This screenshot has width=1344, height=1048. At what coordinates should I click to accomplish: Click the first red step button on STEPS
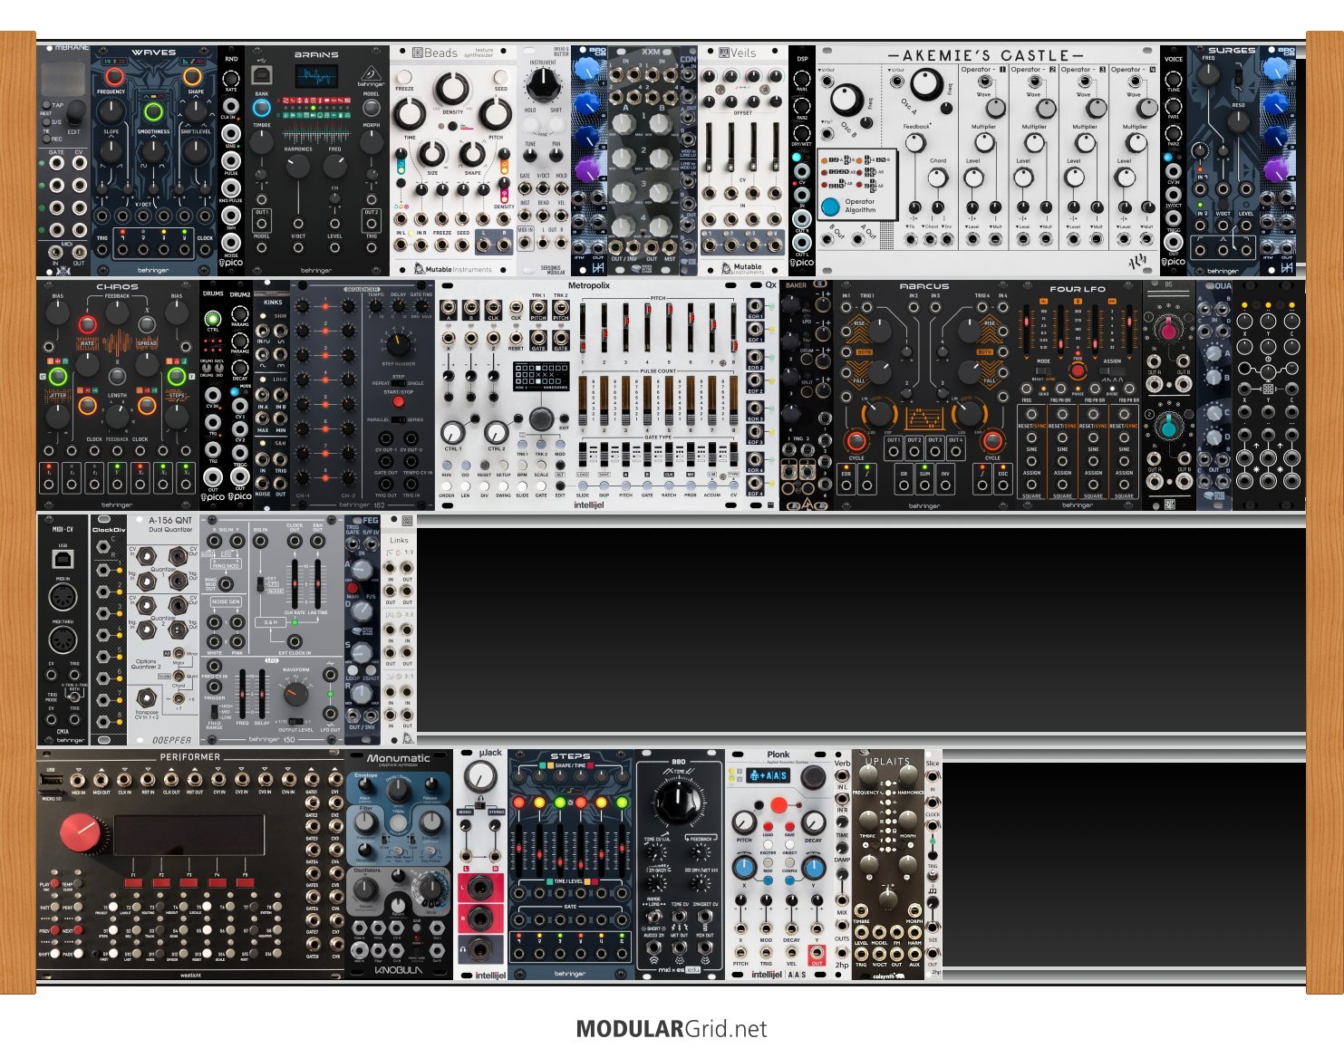point(519,803)
